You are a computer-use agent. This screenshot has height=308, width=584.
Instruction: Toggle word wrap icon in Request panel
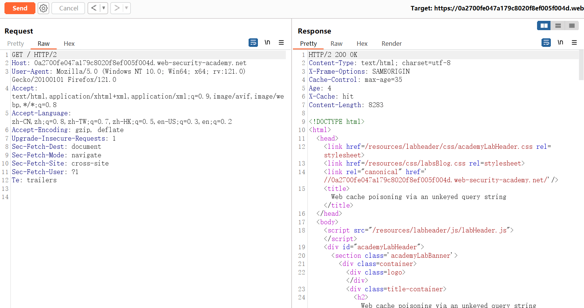coord(253,42)
